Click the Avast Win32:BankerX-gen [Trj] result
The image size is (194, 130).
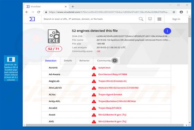(112, 115)
